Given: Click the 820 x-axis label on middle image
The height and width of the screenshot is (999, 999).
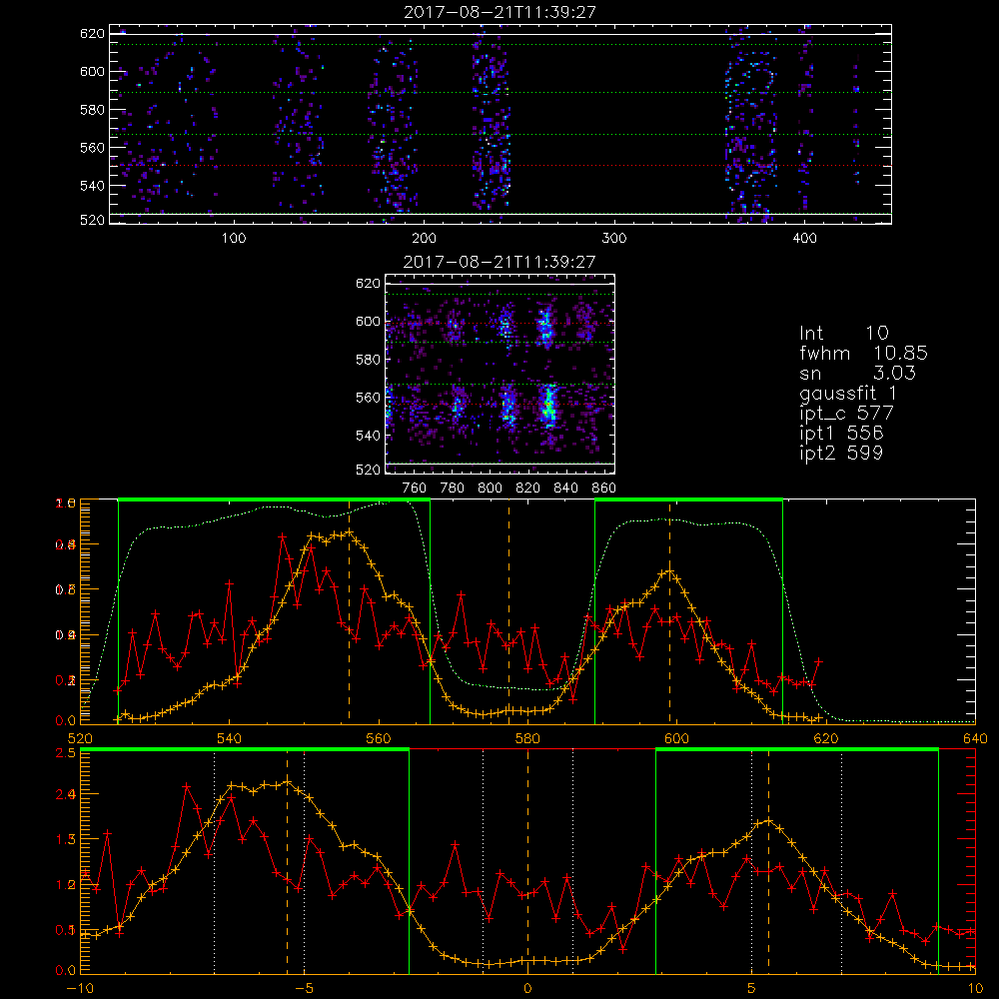Looking at the screenshot, I should tap(528, 489).
